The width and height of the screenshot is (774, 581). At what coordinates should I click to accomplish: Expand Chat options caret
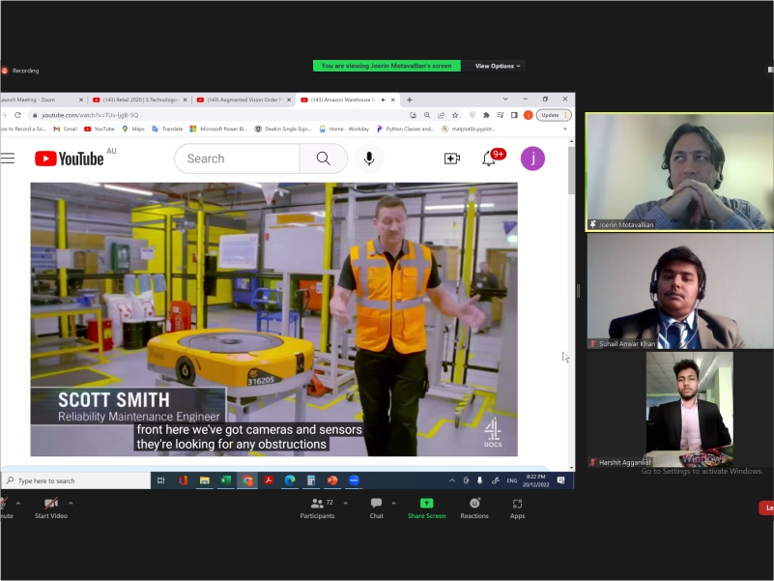pos(393,503)
